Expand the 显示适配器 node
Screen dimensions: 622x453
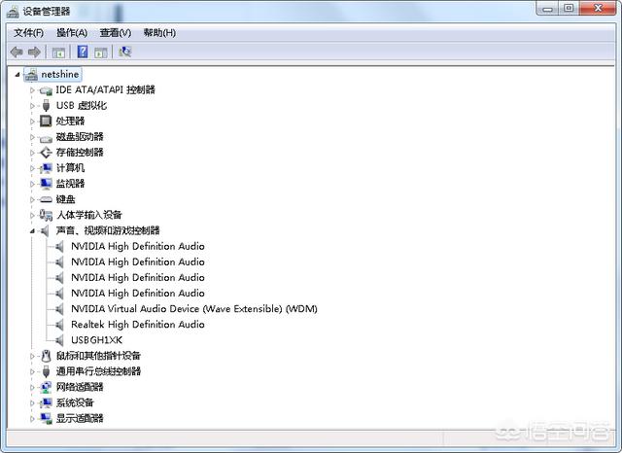(32, 418)
